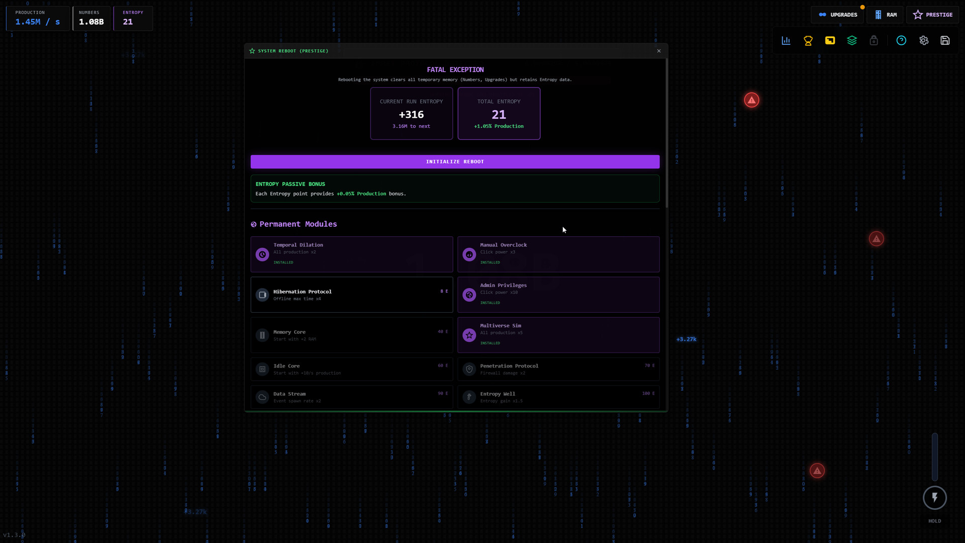This screenshot has height=543, width=965.
Task: Close the System Reboot dialog
Action: pyautogui.click(x=658, y=51)
